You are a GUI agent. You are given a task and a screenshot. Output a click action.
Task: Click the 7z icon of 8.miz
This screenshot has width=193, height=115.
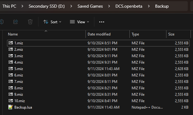[x=11, y=88]
